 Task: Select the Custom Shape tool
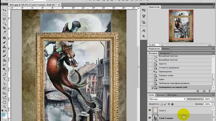(x=4, y=88)
